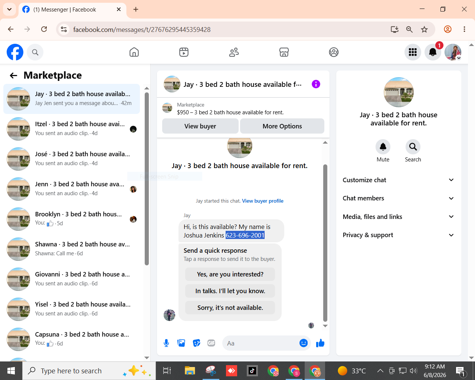475x380 pixels.
Task: Open the Windows notification center icon
Action: pyautogui.click(x=461, y=371)
